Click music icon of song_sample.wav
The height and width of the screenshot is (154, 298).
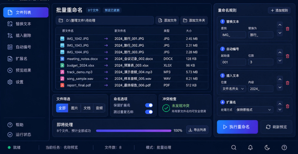pos(62,78)
